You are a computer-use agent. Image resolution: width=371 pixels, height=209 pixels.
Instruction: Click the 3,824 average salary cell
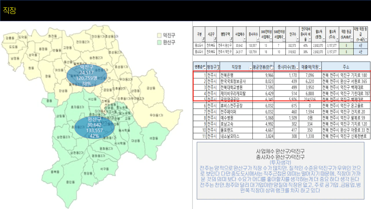click(x=263, y=136)
